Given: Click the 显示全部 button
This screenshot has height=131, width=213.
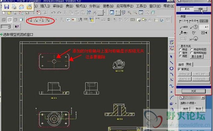Looking at the screenshot, I should tap(196, 56).
